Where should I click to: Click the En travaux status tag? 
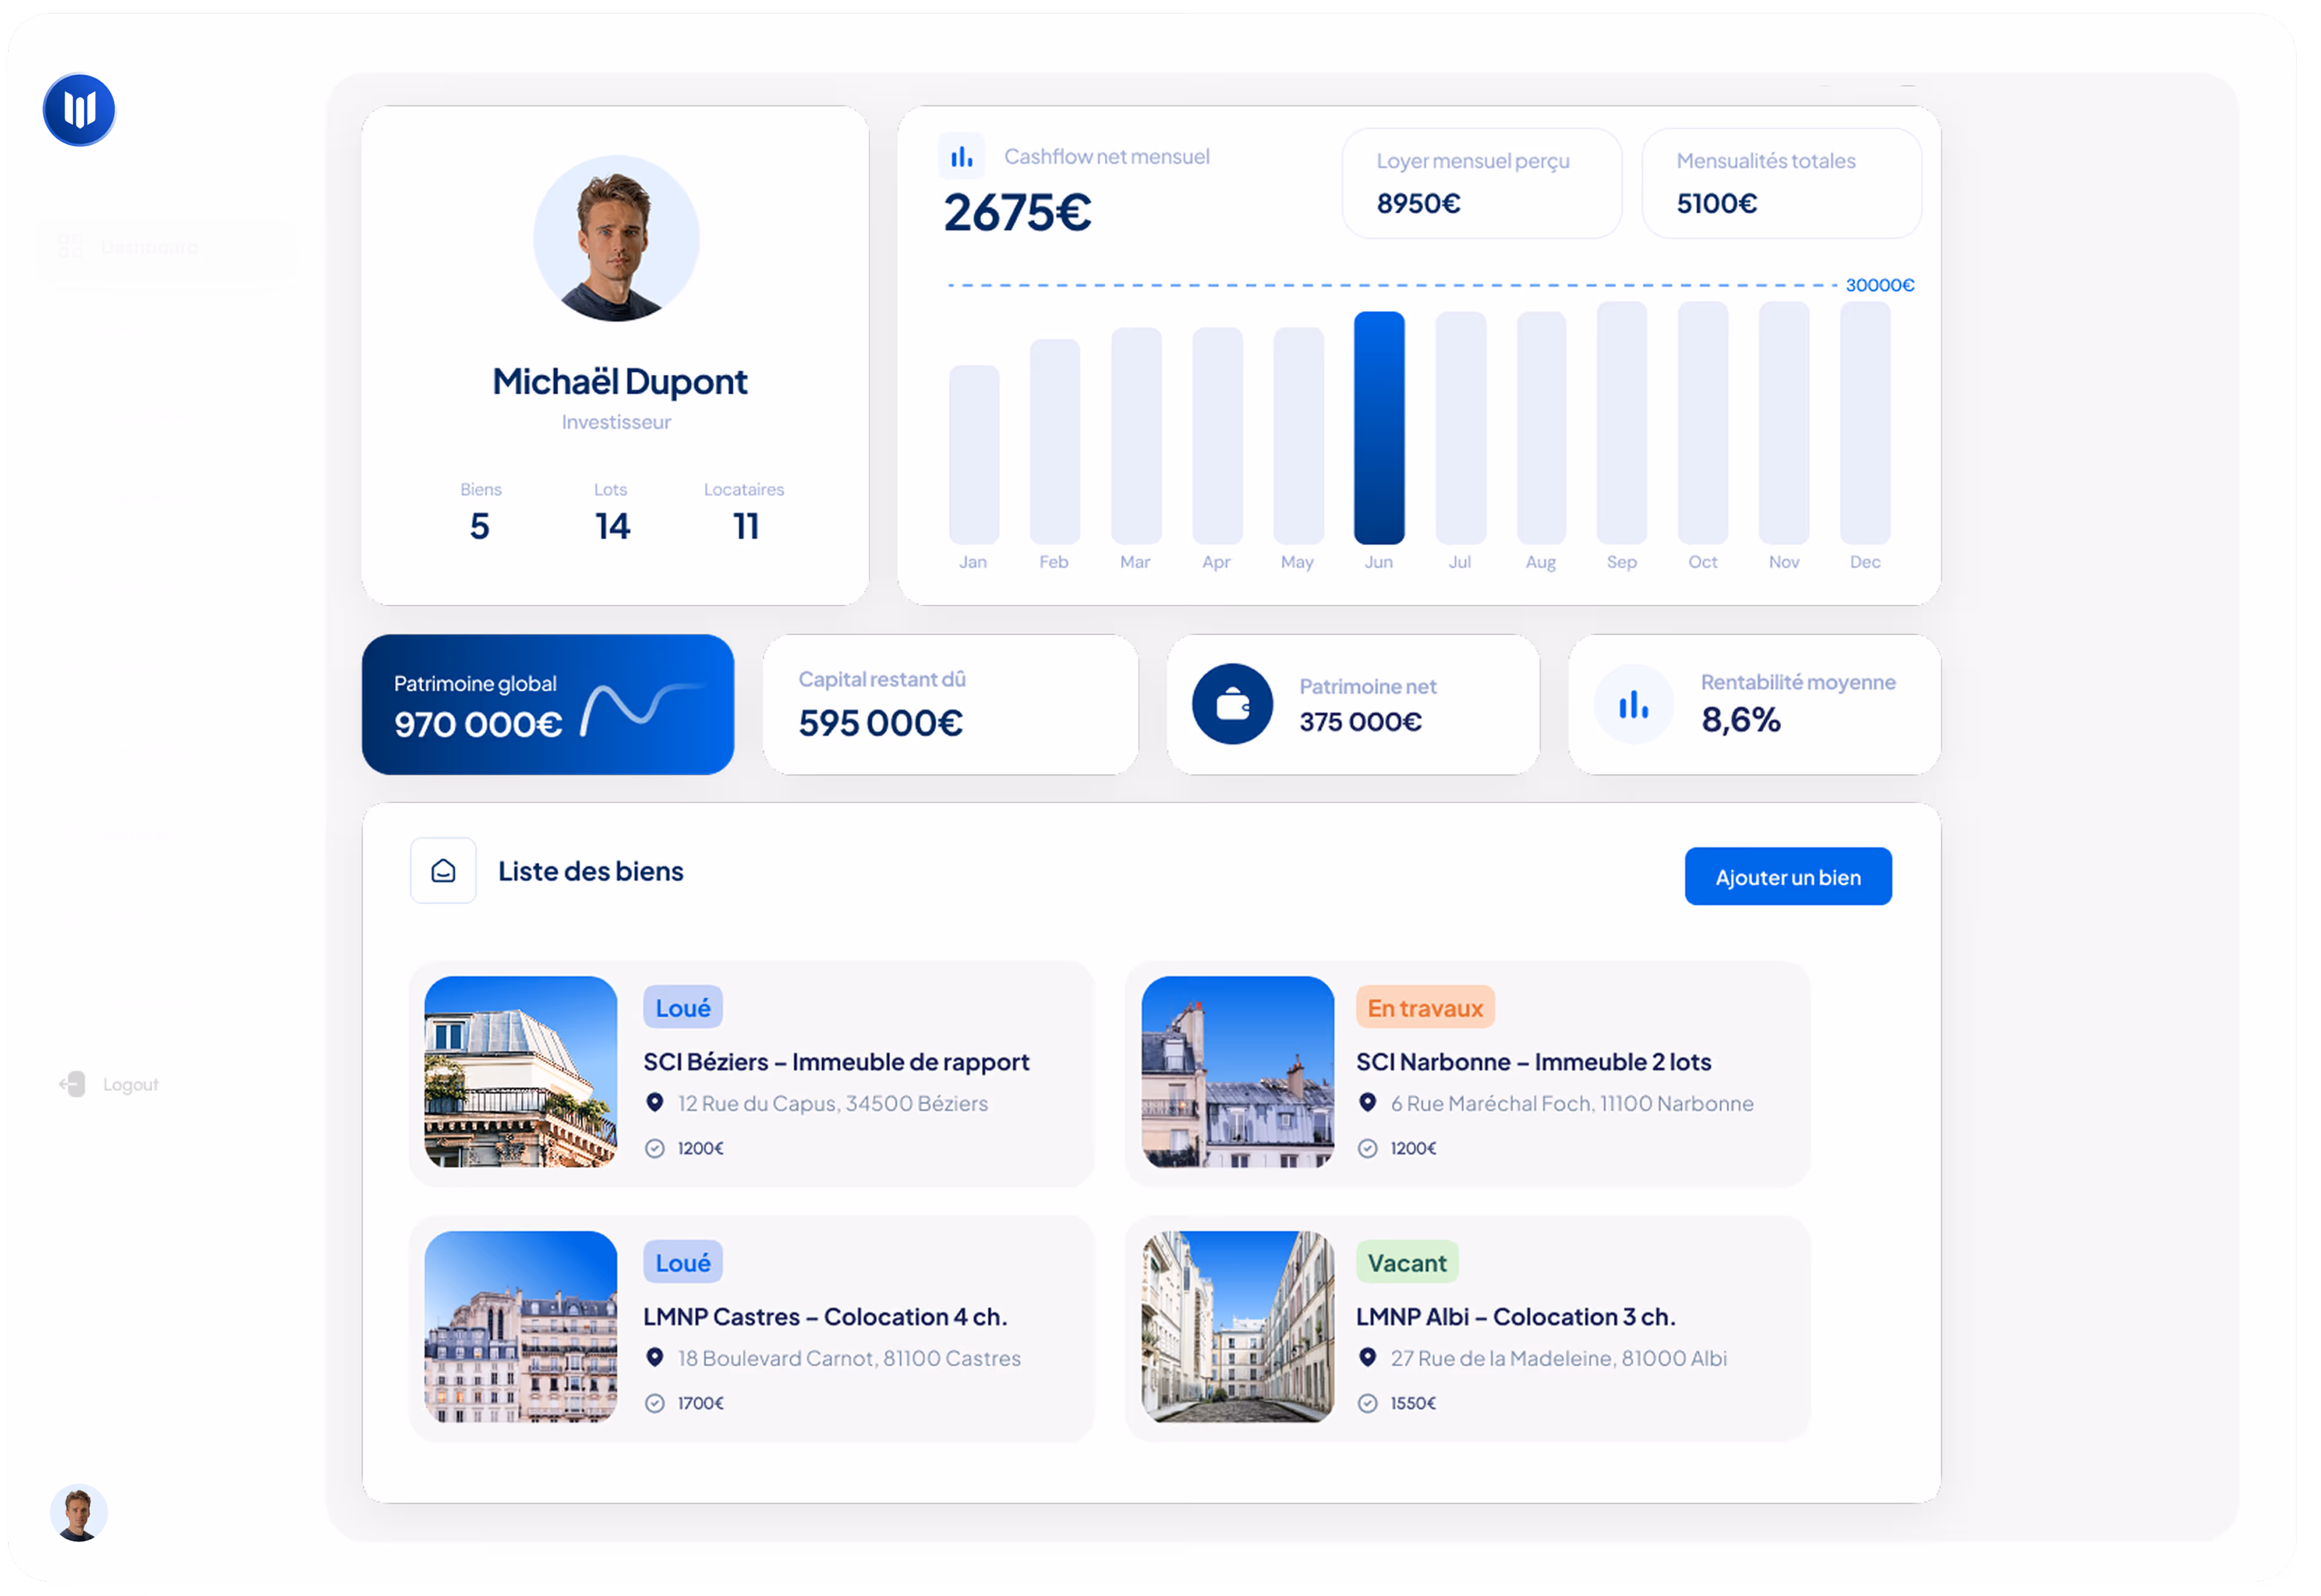point(1425,1008)
